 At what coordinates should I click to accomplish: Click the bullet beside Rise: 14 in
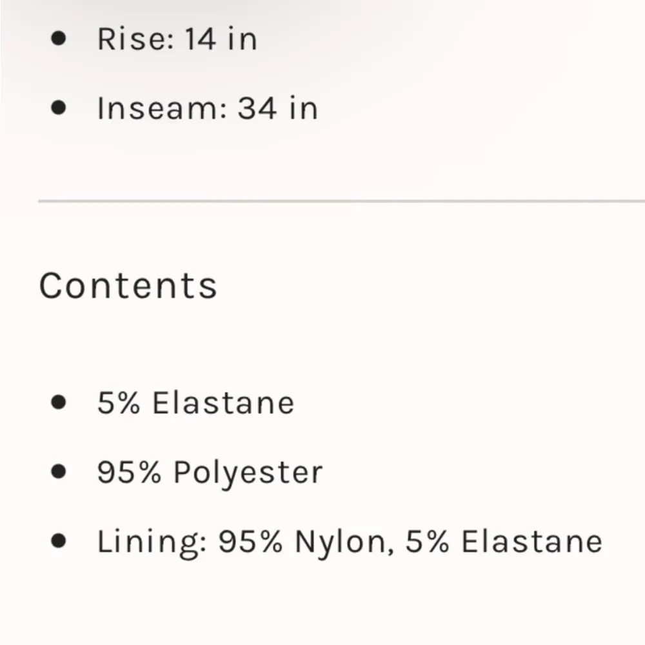pyautogui.click(x=59, y=38)
